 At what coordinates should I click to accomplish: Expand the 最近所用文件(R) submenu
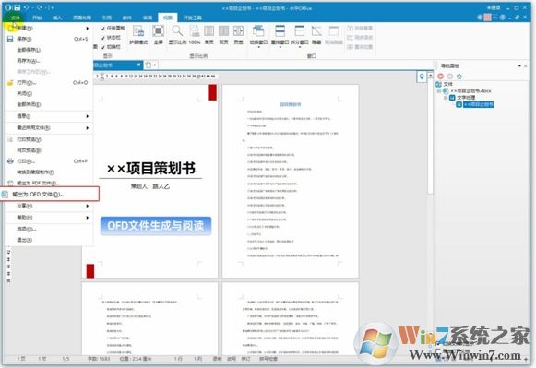[48, 128]
